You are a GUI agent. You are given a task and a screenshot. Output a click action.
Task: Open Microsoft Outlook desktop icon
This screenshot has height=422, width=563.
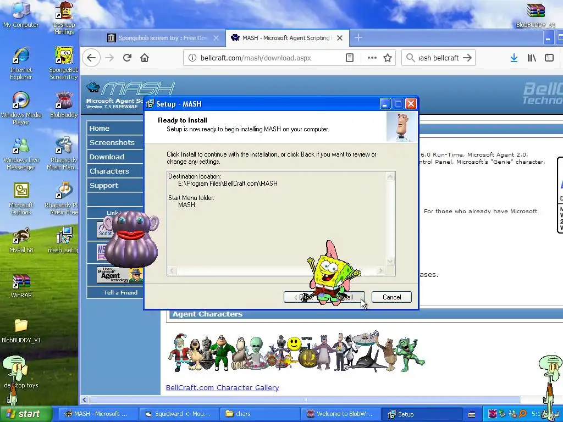click(21, 198)
